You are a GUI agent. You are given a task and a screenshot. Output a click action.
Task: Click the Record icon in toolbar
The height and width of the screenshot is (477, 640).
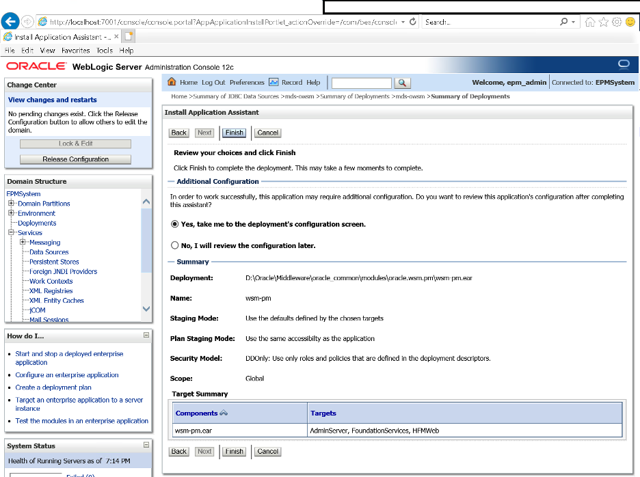pyautogui.click(x=274, y=82)
